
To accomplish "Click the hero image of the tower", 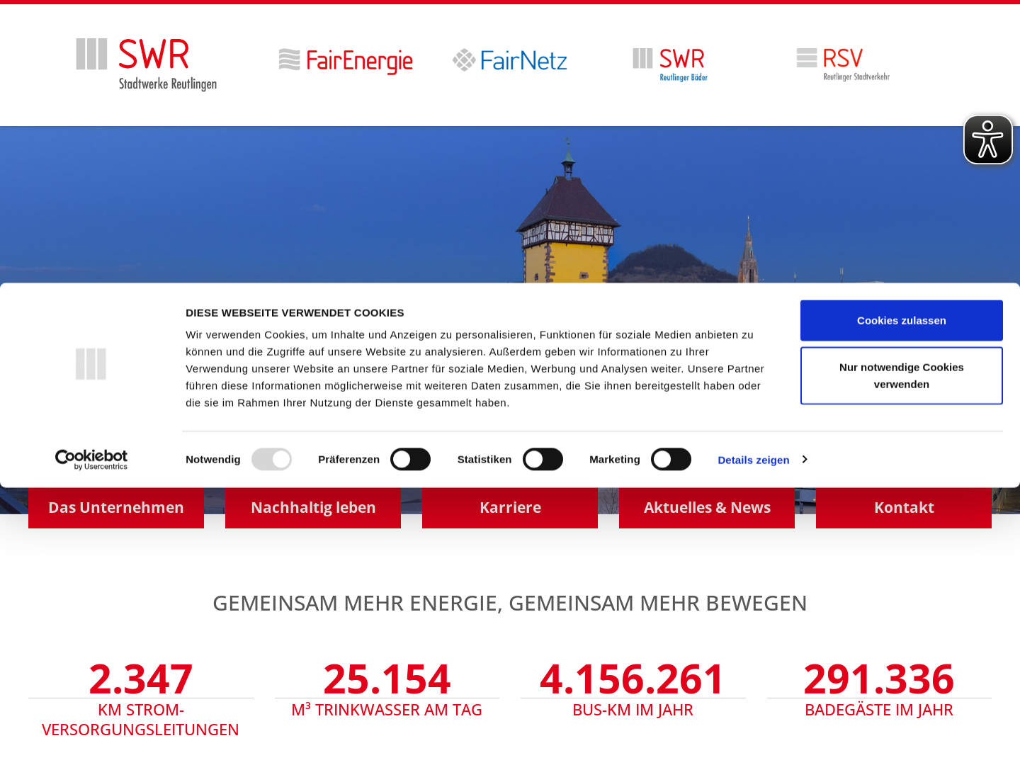I will 510,205.
